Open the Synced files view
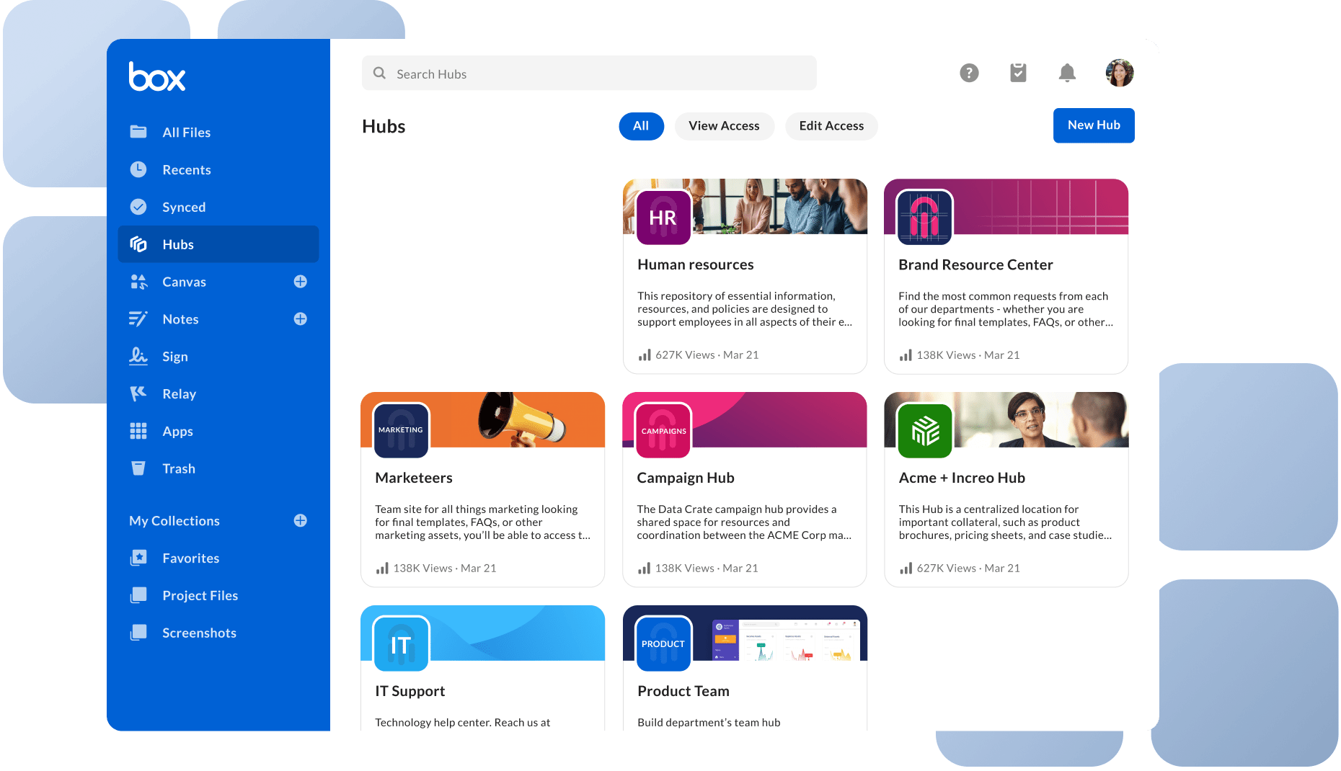The width and height of the screenshot is (1341, 771). pos(184,207)
